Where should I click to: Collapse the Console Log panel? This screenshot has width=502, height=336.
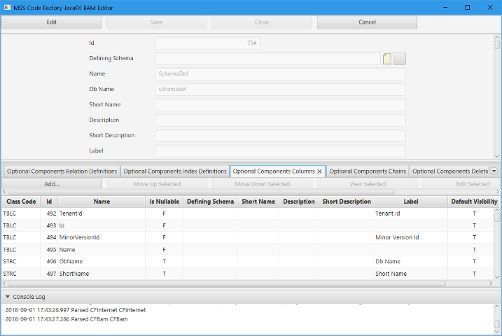(x=8, y=297)
